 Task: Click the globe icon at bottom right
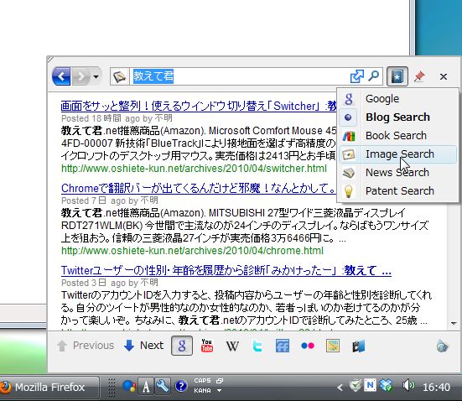point(442,346)
